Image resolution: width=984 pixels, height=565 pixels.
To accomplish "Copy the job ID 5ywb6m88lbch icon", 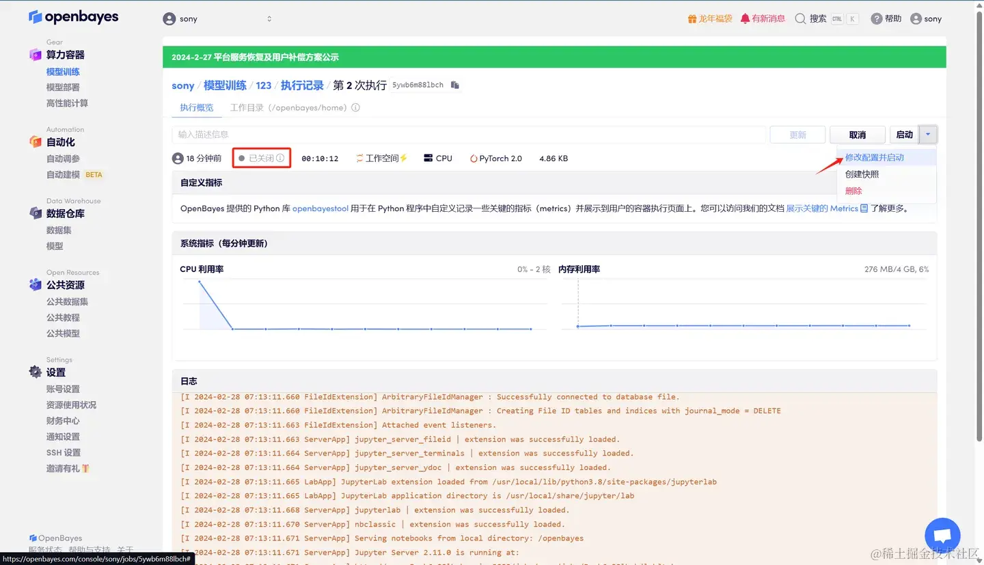I will tap(455, 85).
